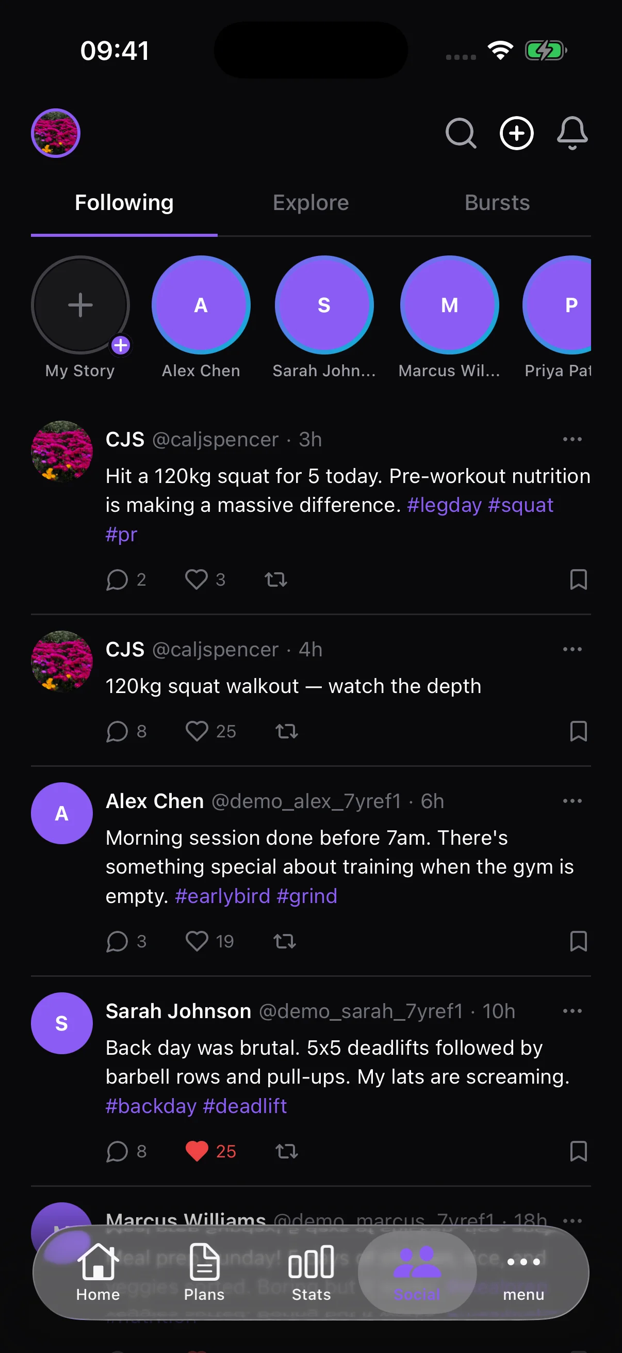Bookmark CJS's 120kg squat post
Screen dimensions: 622x1353
click(x=578, y=580)
